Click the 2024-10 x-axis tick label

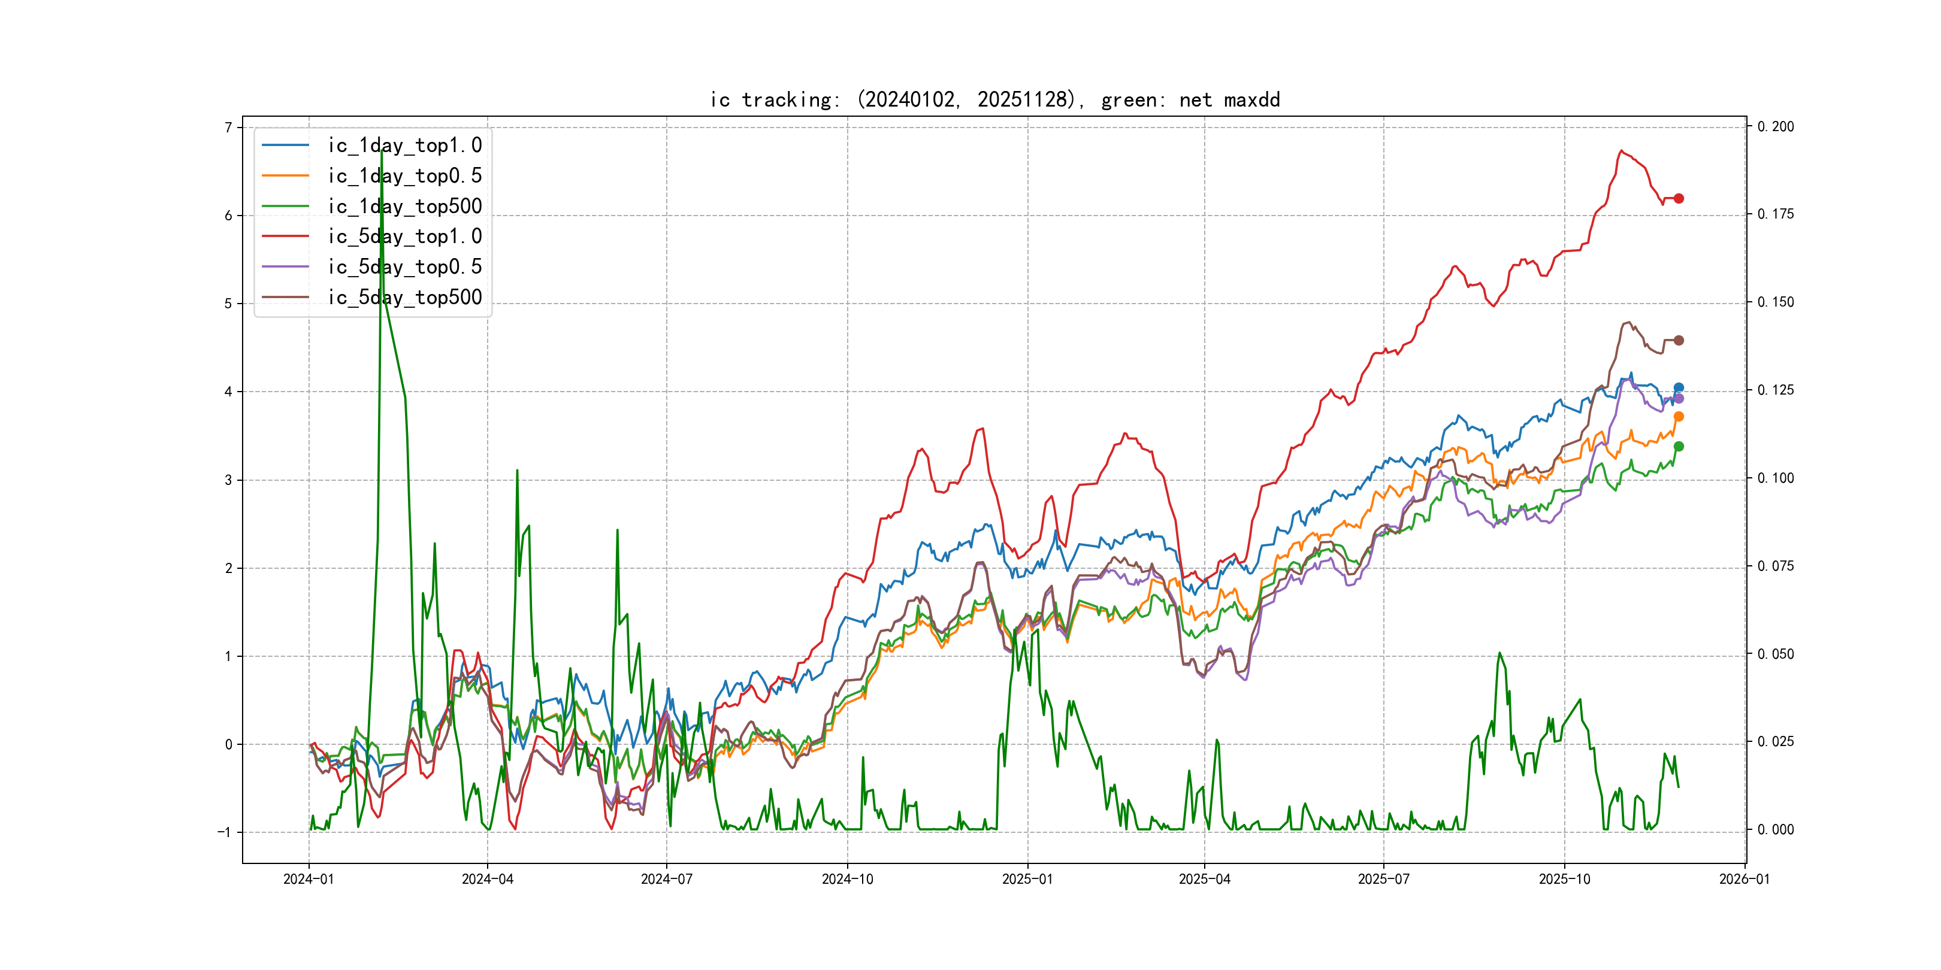847,879
